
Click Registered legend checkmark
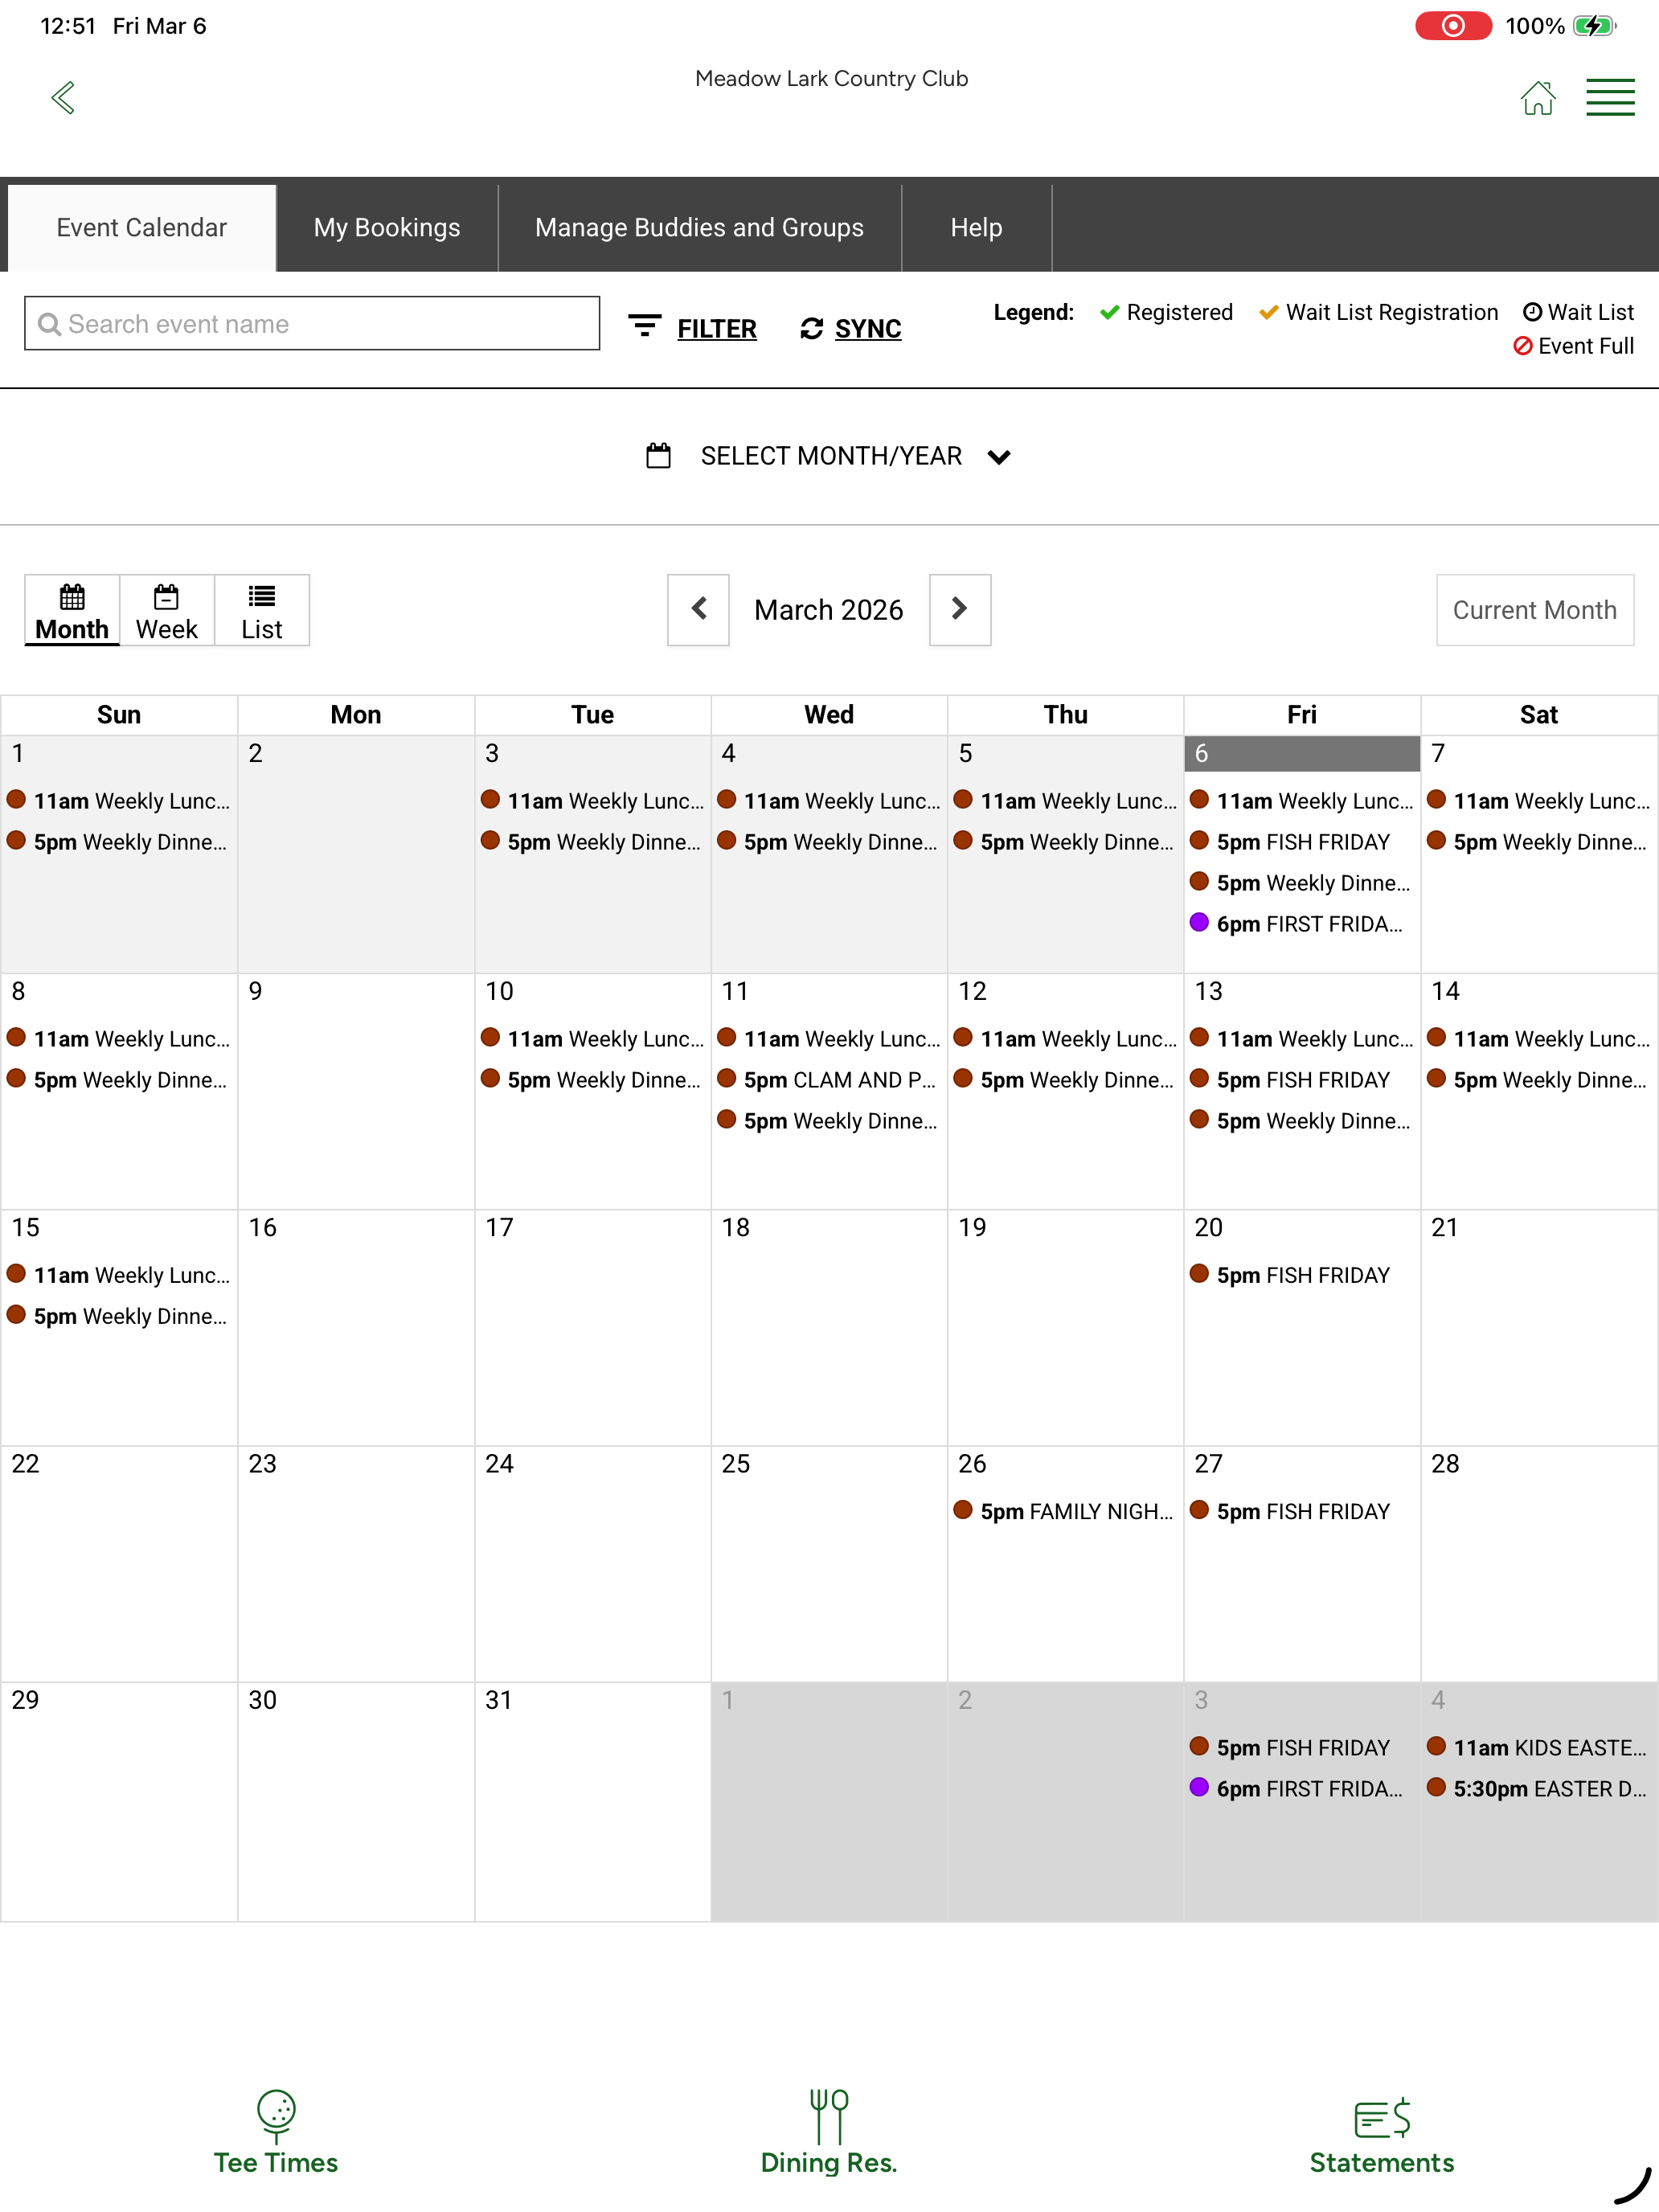click(x=1109, y=312)
